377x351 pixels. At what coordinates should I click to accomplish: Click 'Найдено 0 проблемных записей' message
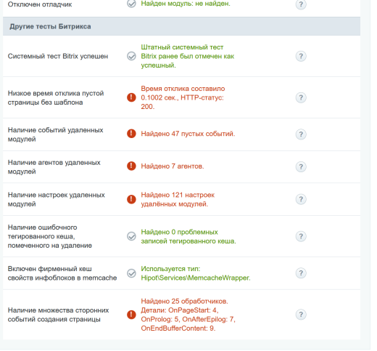click(x=188, y=236)
